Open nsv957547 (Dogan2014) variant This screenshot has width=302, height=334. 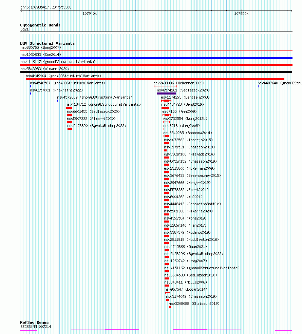pyautogui.click(x=186, y=290)
